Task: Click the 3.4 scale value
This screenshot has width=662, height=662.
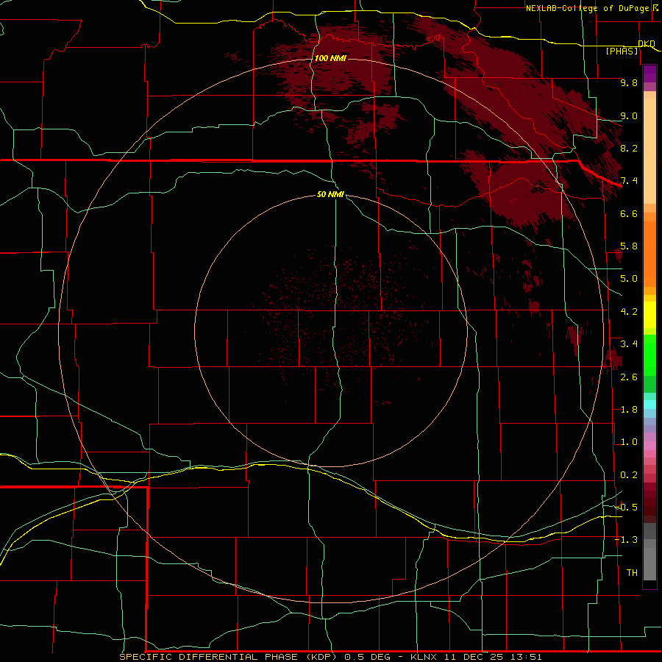Action: pos(629,344)
